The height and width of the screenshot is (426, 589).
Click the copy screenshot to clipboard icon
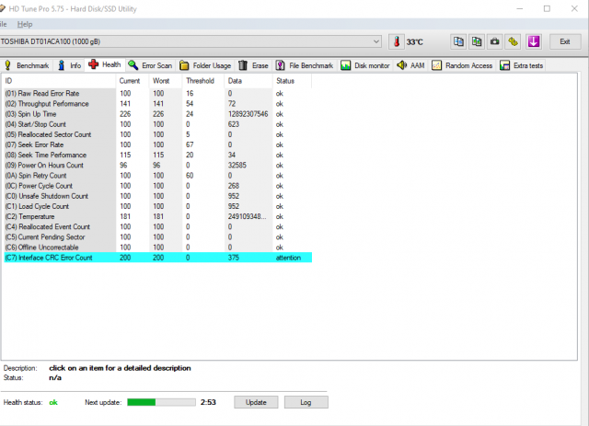point(477,41)
